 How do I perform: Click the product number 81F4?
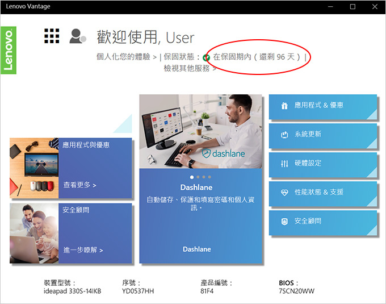tap(207, 291)
